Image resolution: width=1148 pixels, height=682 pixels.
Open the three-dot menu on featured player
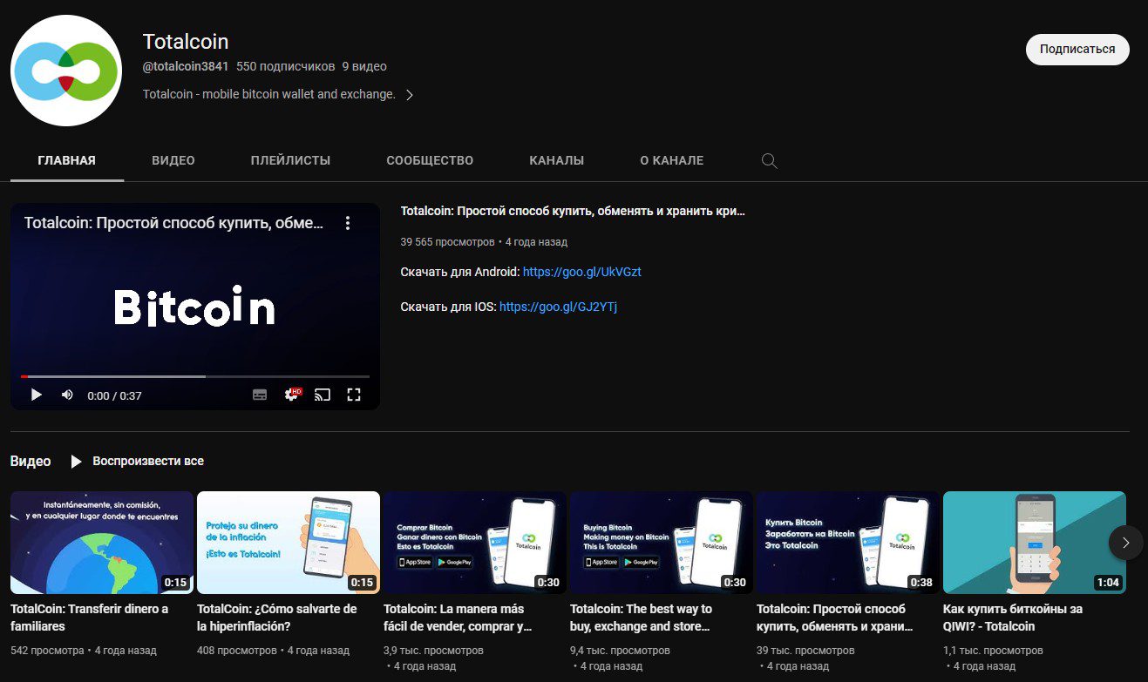(x=347, y=223)
